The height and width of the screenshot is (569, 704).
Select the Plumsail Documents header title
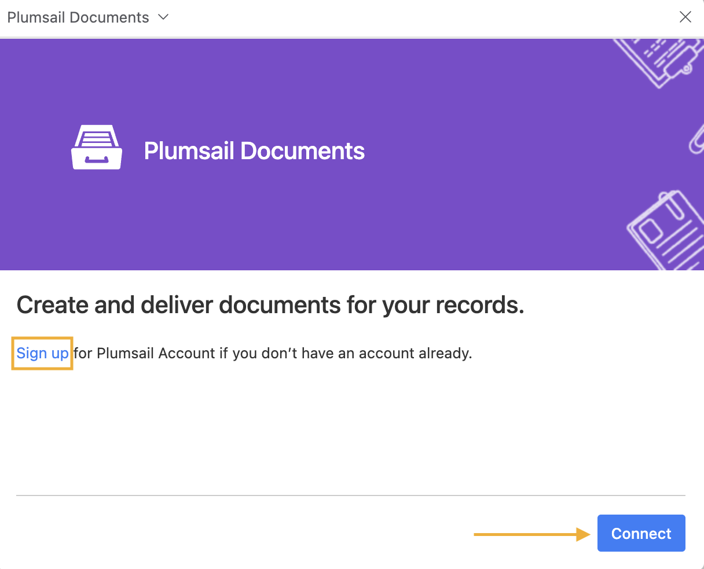[x=77, y=17]
